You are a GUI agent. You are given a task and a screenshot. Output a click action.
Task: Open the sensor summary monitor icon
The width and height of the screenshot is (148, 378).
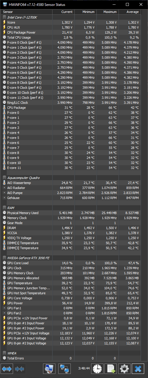point(49,369)
